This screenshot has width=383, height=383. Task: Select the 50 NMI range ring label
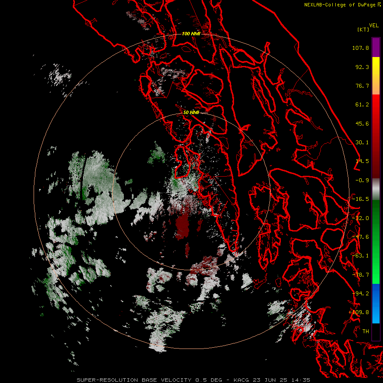click(191, 113)
